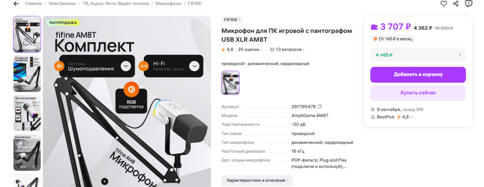484x187 pixels.
Task: Select the Комплектация thumbnail
Action: (27, 152)
